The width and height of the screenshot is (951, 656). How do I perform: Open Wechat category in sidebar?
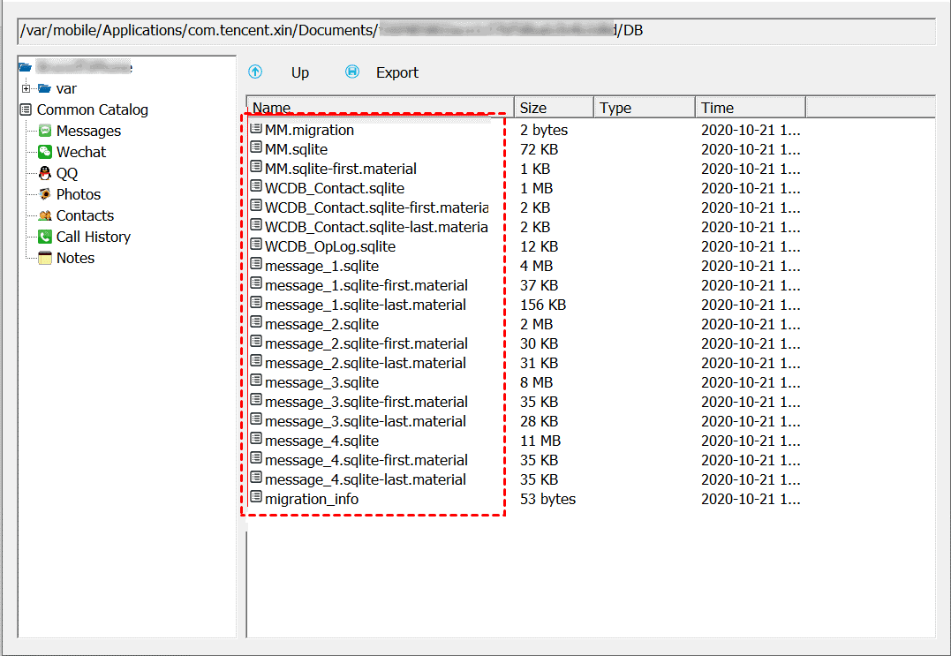[80, 152]
